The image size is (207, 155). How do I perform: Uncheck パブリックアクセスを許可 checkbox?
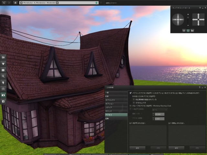tap(131, 93)
